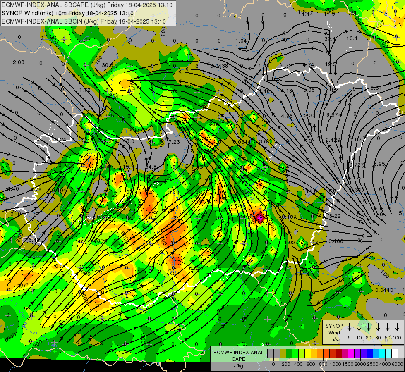Click the 0.0440 value on the map
This screenshot has width=405, height=372.
coord(384,290)
